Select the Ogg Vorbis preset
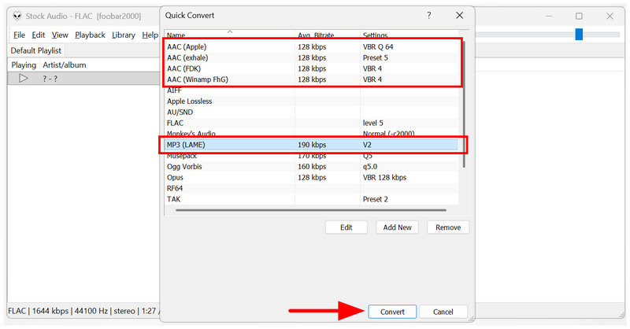The width and height of the screenshot is (630, 329). coord(311,166)
